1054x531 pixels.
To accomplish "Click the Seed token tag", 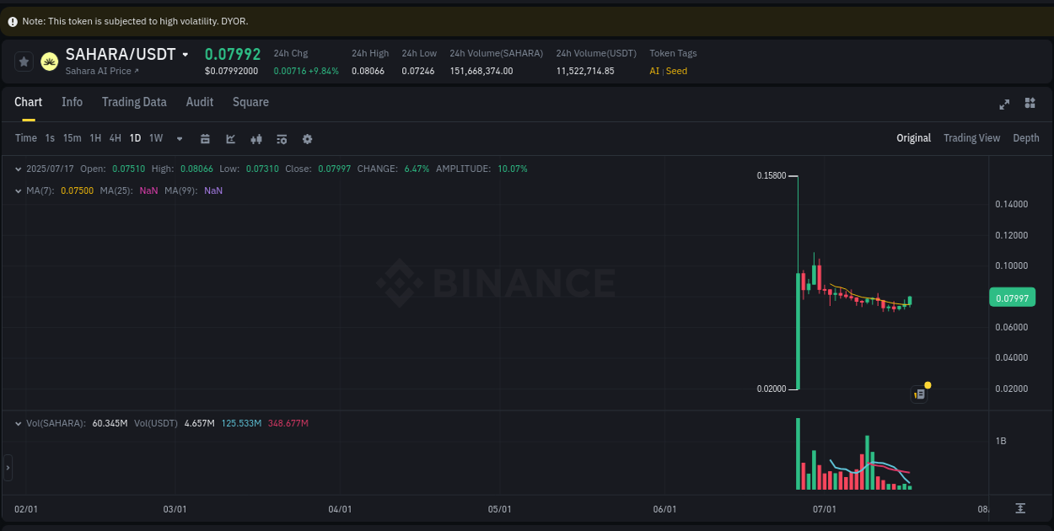I will click(676, 71).
